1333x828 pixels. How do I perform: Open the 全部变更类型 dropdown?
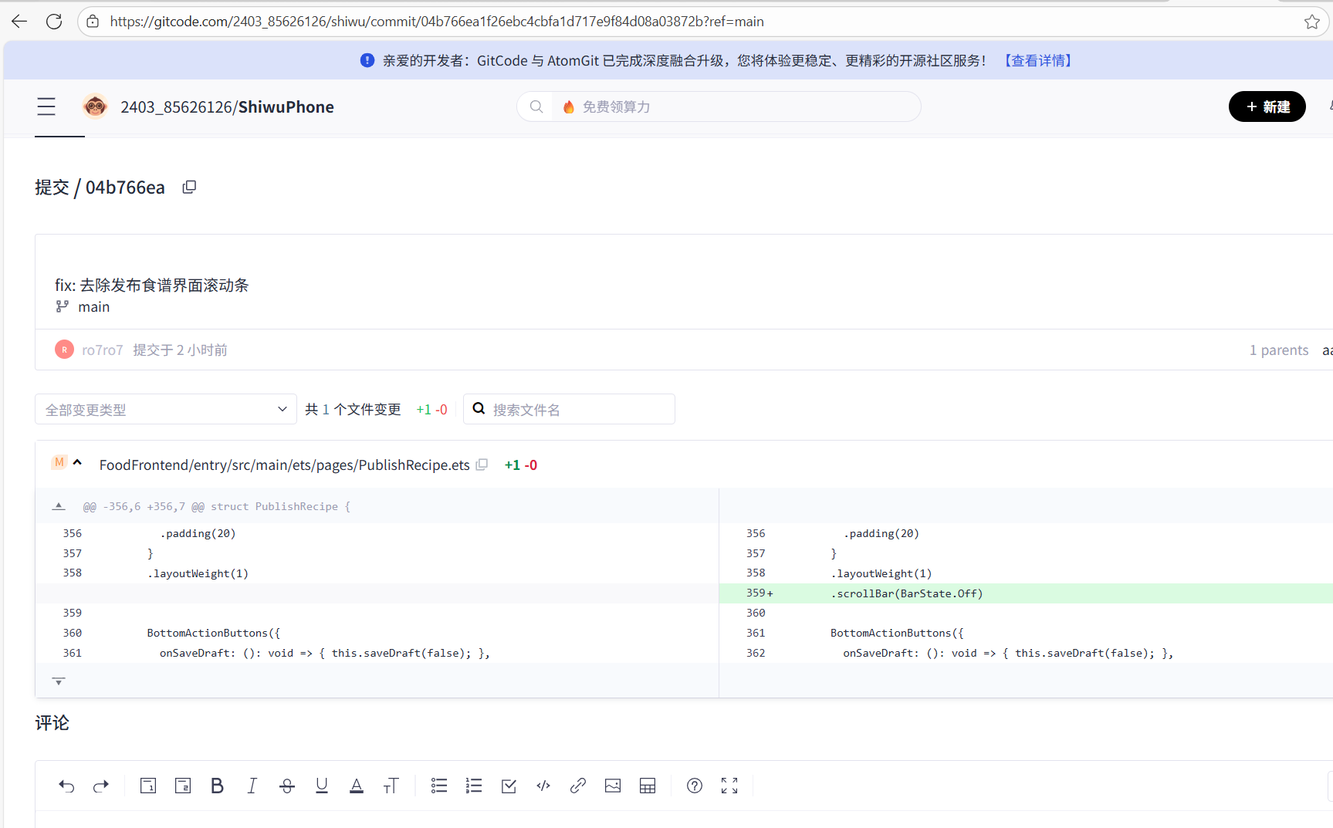point(166,409)
